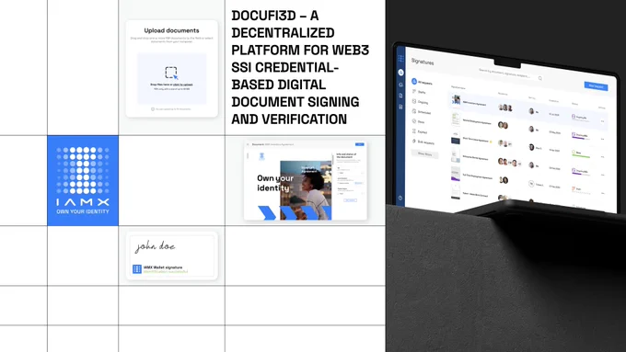
Task: Click the Show More button in laptop sidebar
Action: [424, 153]
